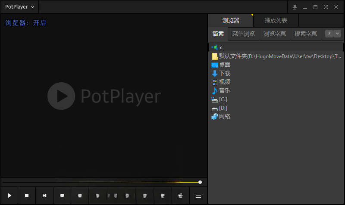Image resolution: width=345 pixels, height=205 pixels.
Task: Open the PotPlayer main menu dropdown
Action: click(19, 7)
